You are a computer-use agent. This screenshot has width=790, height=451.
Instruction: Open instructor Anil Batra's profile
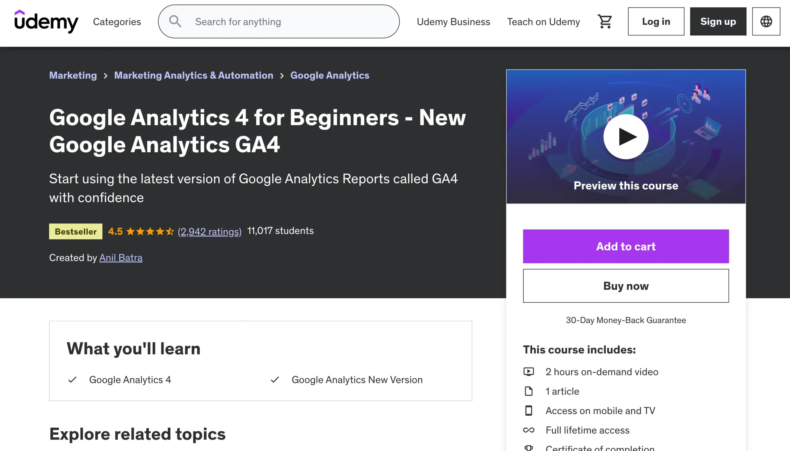tap(121, 258)
